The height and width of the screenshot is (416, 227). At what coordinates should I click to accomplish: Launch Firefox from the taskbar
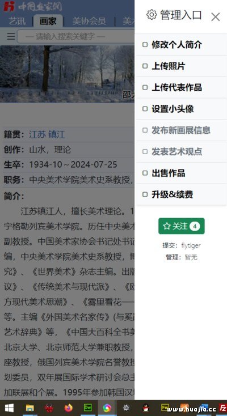[x=68, y=407]
